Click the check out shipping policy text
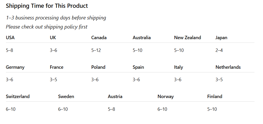This screenshot has height=124, width=263. tap(47, 27)
